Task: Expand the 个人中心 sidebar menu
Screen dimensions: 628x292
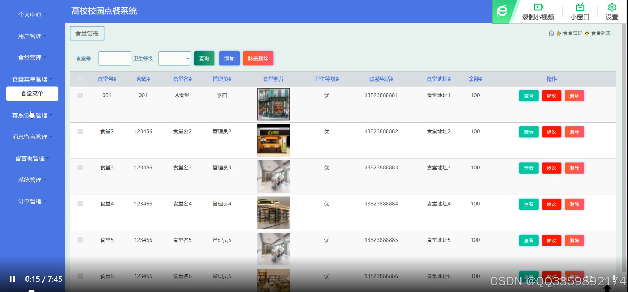Action: pyautogui.click(x=32, y=14)
